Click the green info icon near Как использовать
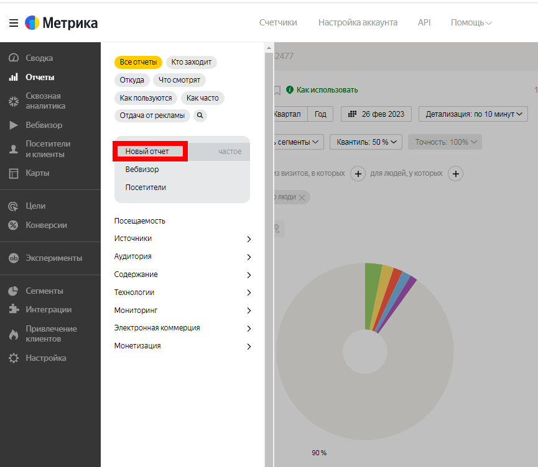 (290, 90)
